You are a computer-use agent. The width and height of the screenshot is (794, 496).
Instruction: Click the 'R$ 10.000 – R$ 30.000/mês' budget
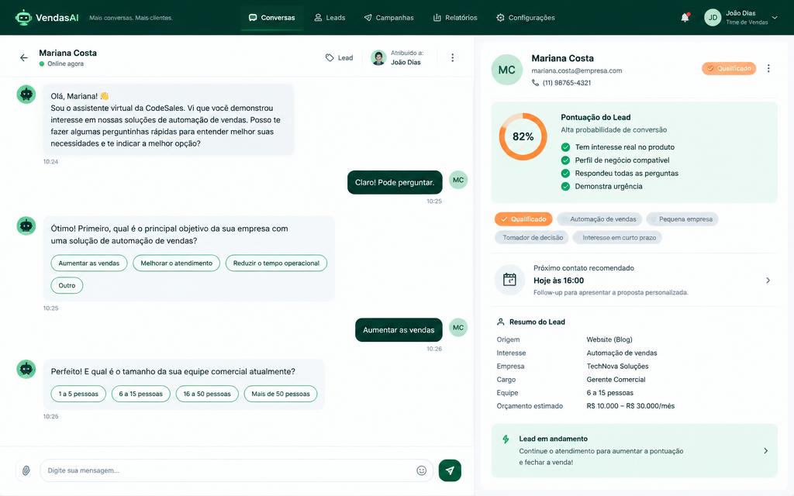click(x=630, y=406)
